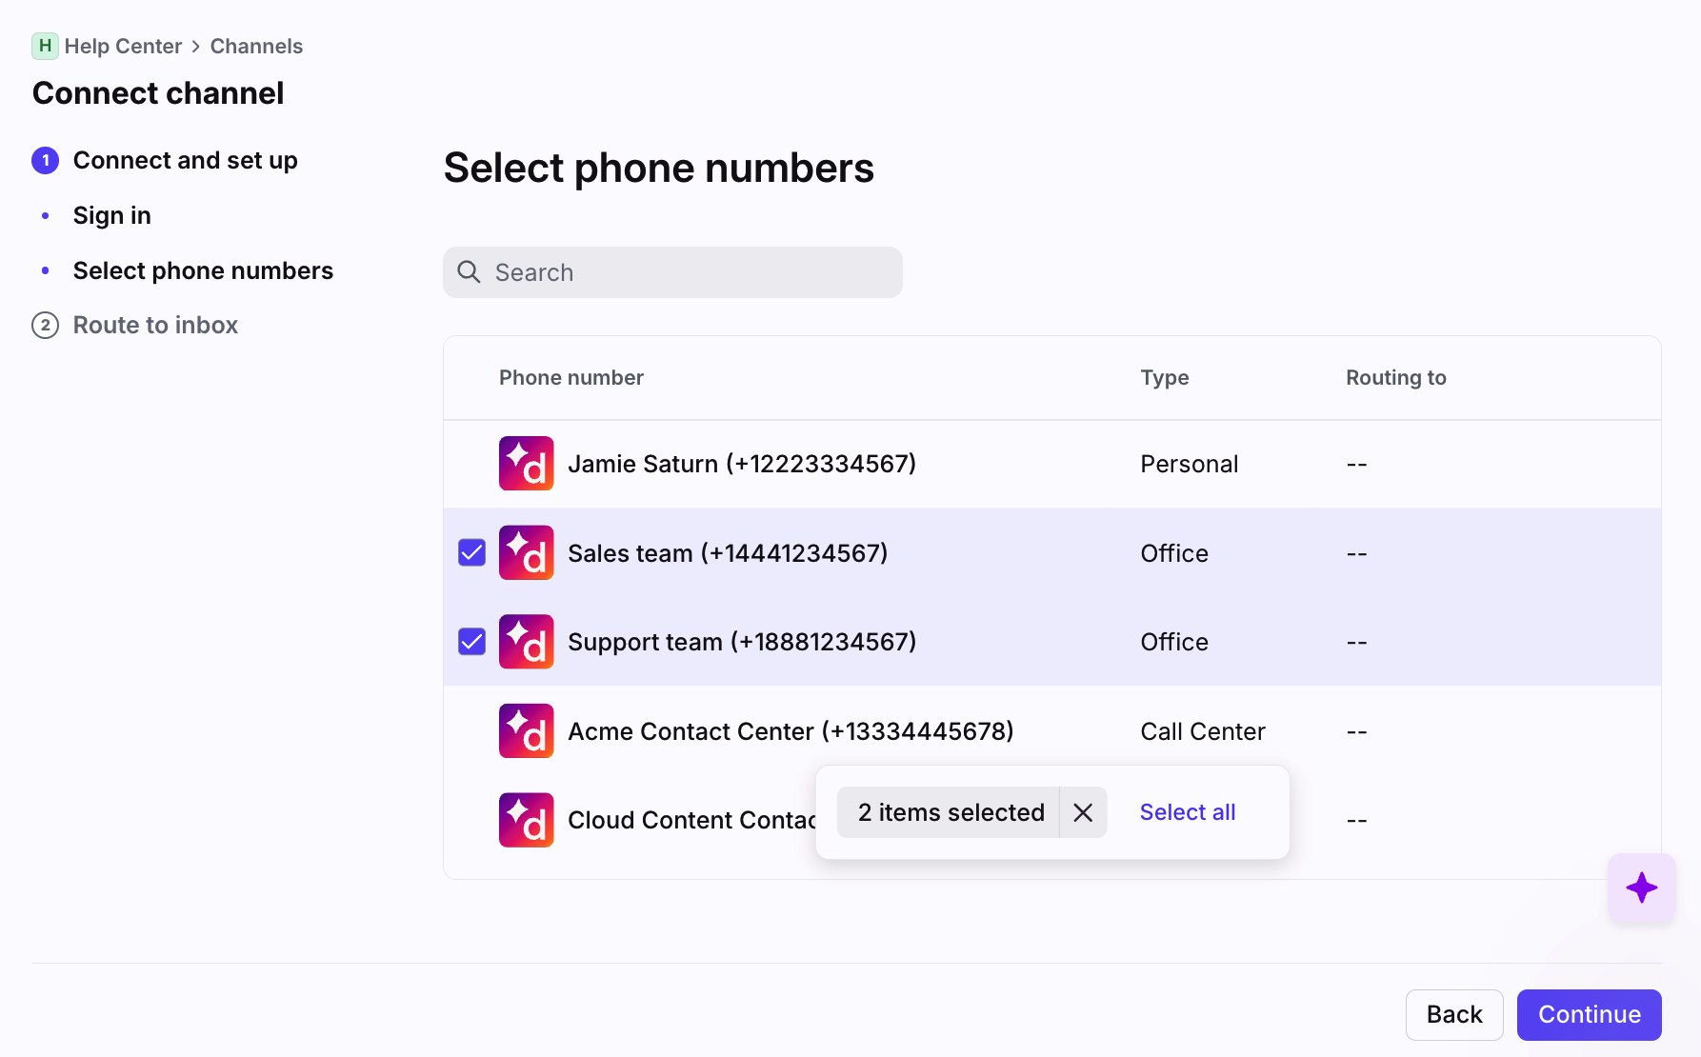
Task: Click the magnifier icon in search box
Action: coord(469,272)
